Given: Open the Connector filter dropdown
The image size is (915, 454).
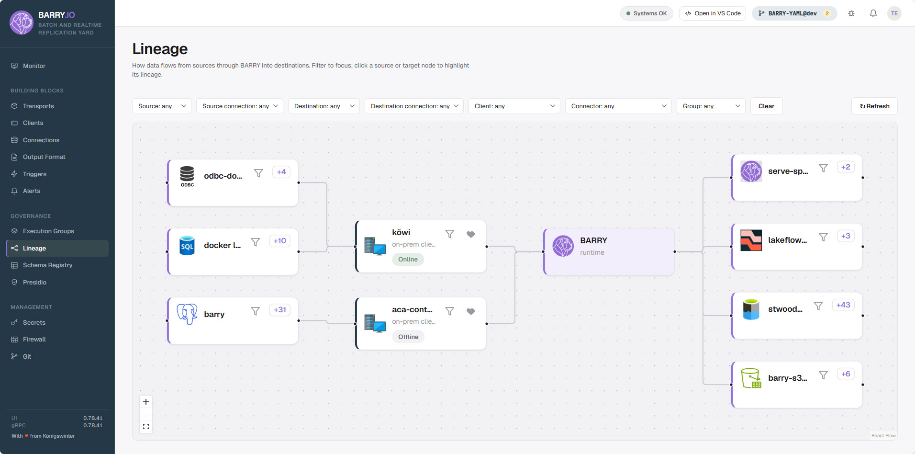Looking at the screenshot, I should click(x=618, y=106).
